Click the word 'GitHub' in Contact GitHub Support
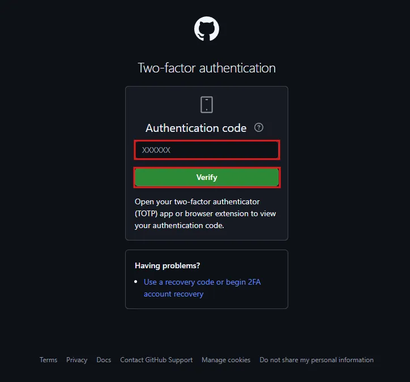The image size is (410, 382). [156, 360]
